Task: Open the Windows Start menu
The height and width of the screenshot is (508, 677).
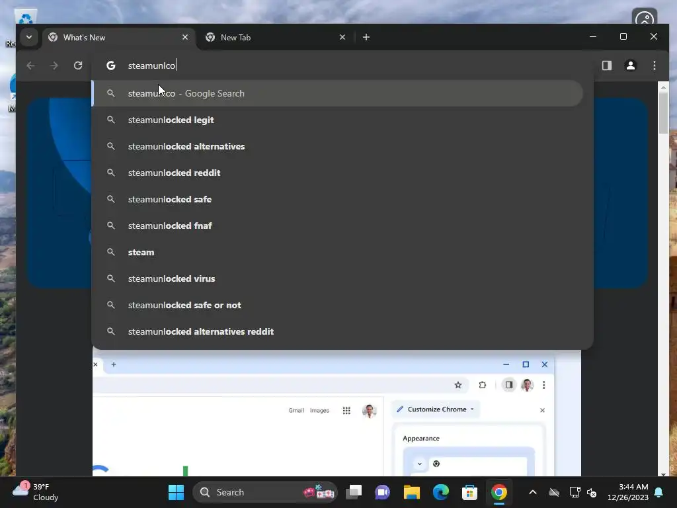Action: tap(176, 492)
